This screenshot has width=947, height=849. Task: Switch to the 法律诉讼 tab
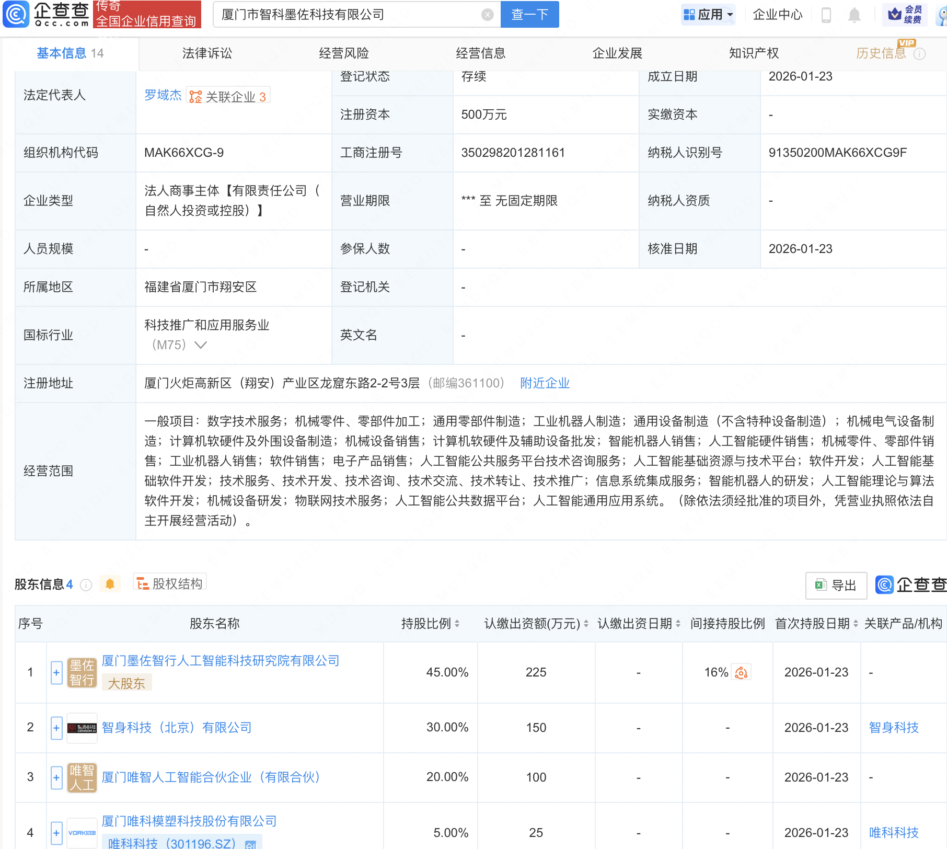coord(207,53)
